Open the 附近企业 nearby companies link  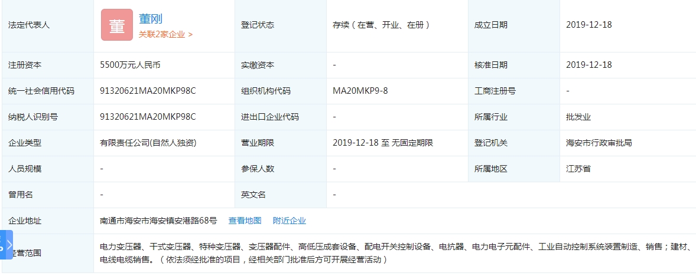coord(290,221)
